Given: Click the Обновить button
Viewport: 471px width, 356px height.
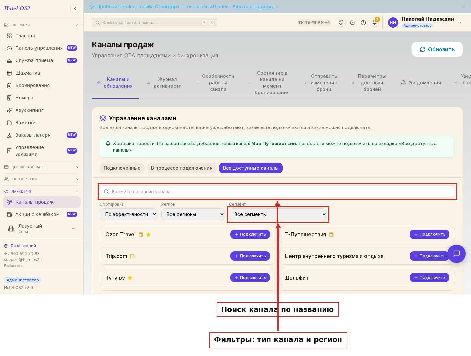Looking at the screenshot, I should pos(437,49).
